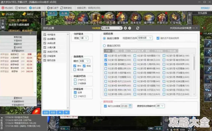The image size is (212, 131).
Task: Select the second BOSS category tab
Action: 117,51
